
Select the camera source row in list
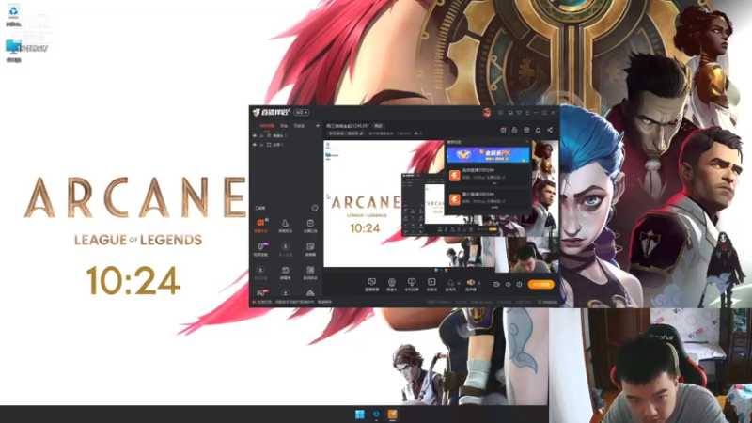pyautogui.click(x=287, y=135)
